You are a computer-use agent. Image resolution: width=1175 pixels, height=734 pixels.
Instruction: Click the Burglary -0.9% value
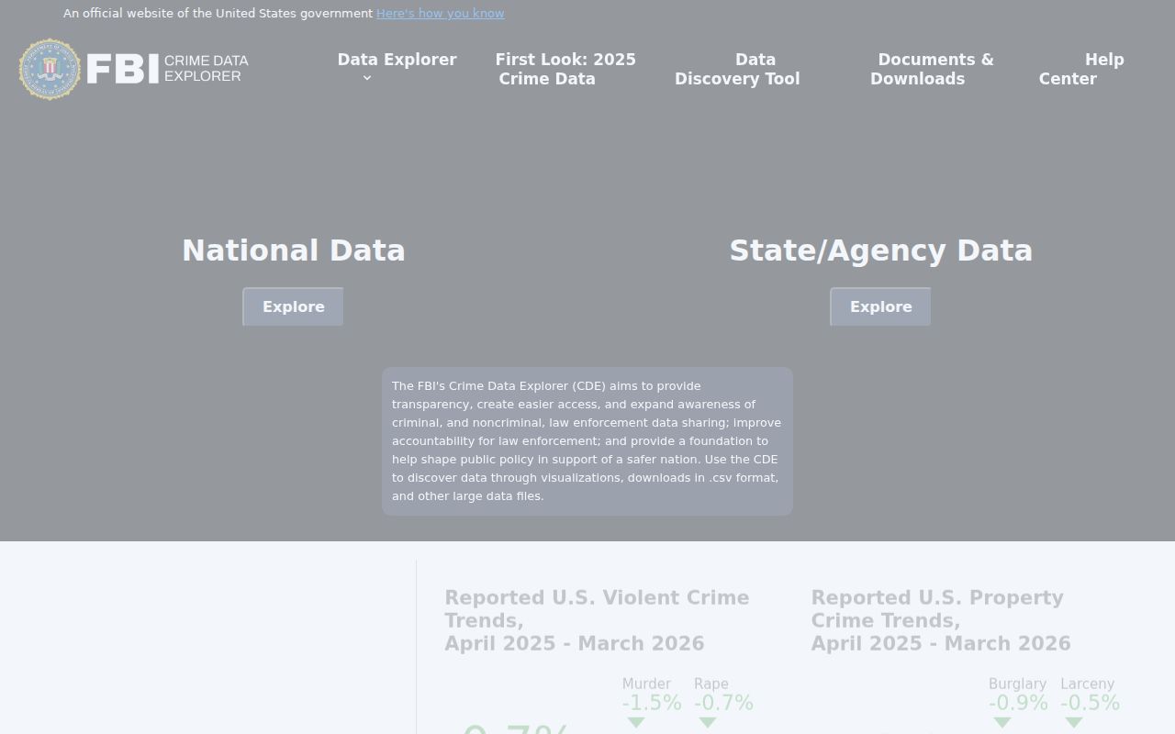point(1018,703)
